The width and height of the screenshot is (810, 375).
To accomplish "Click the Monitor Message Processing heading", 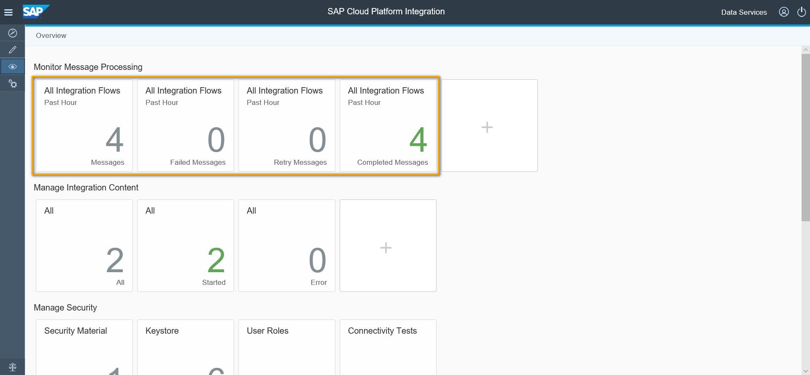I will (88, 67).
